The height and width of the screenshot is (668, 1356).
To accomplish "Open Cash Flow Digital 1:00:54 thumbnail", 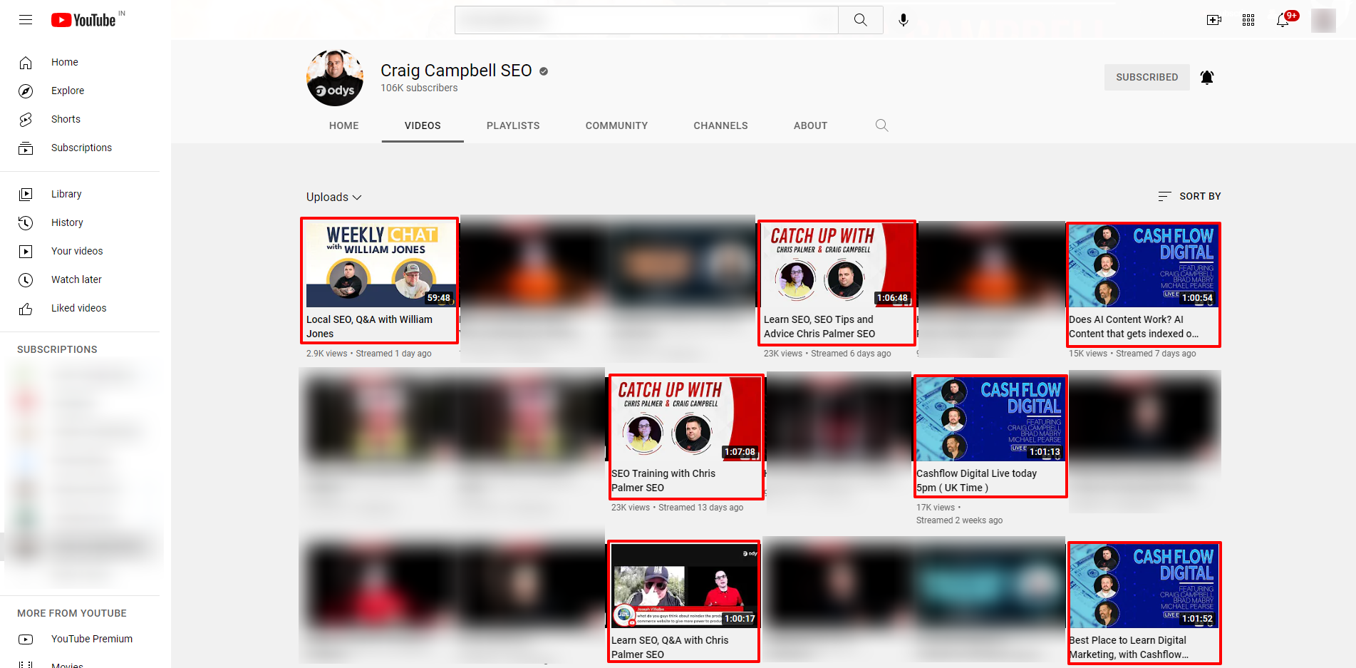I will coord(1144,264).
